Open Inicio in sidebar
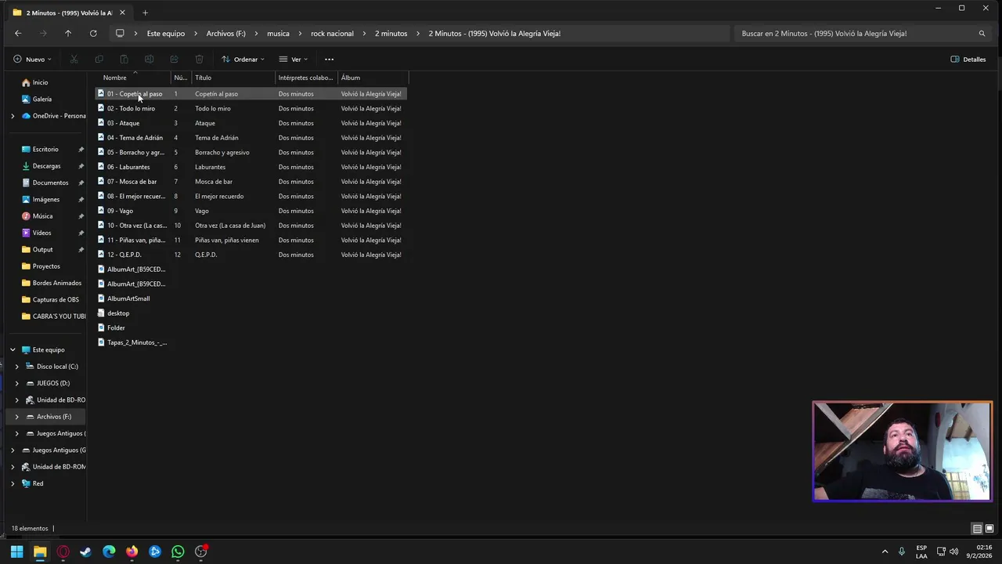The image size is (1002, 564). (40, 82)
